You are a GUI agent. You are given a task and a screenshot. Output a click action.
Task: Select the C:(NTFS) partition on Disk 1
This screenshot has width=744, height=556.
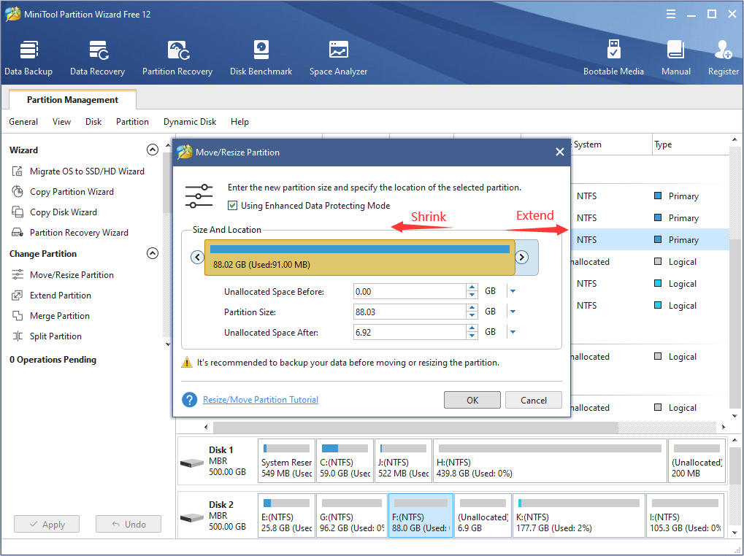345,460
